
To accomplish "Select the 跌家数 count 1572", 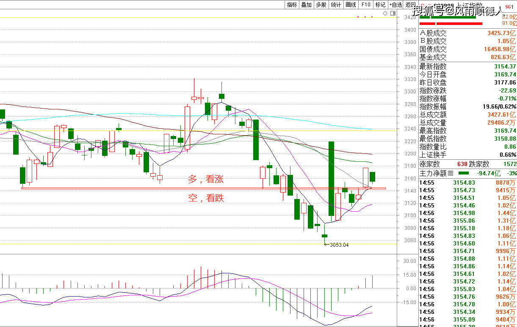I will click(510, 164).
